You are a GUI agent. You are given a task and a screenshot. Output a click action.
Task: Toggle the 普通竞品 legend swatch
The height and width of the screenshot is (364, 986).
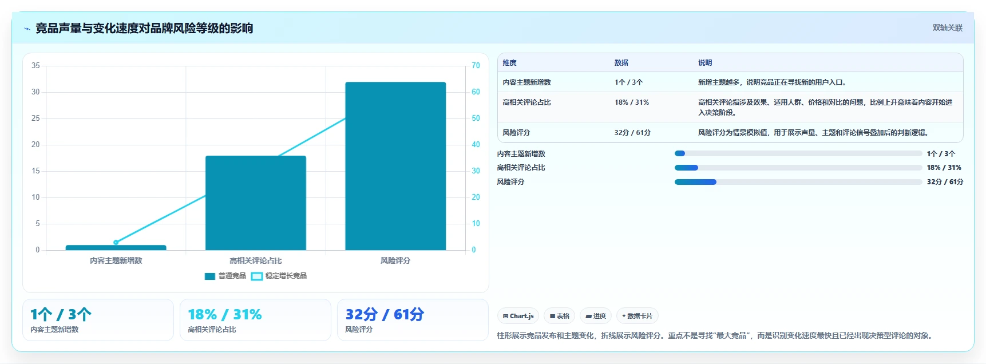210,276
